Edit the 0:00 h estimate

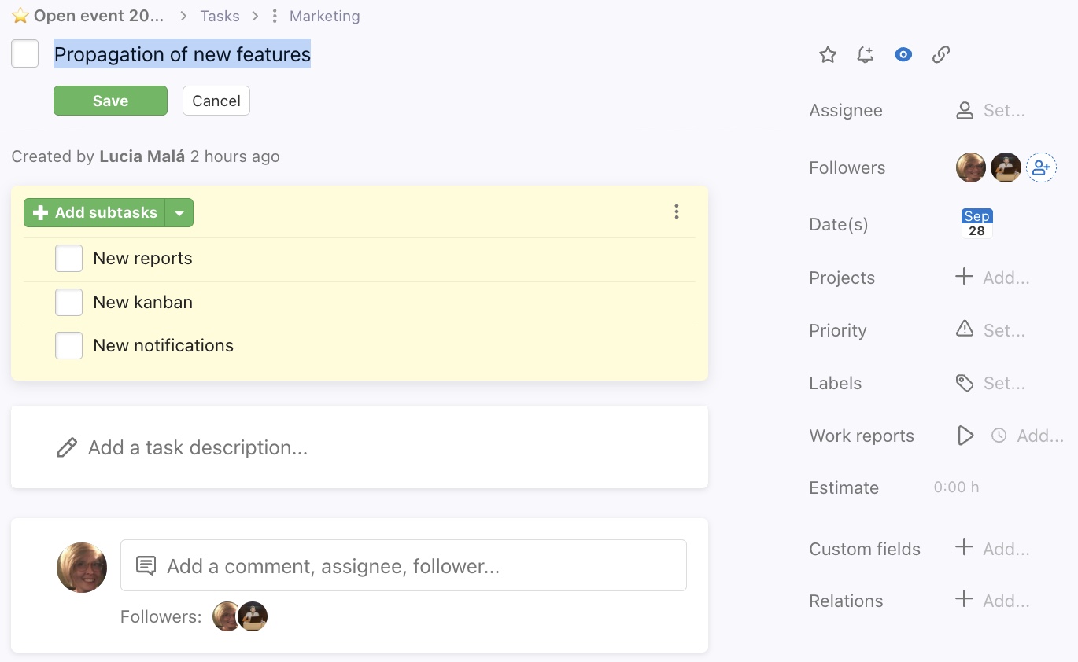pyautogui.click(x=956, y=487)
